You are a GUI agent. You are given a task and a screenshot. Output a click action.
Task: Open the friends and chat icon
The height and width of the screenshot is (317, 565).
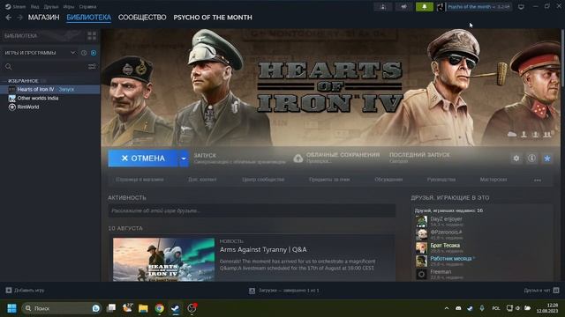pos(556,290)
